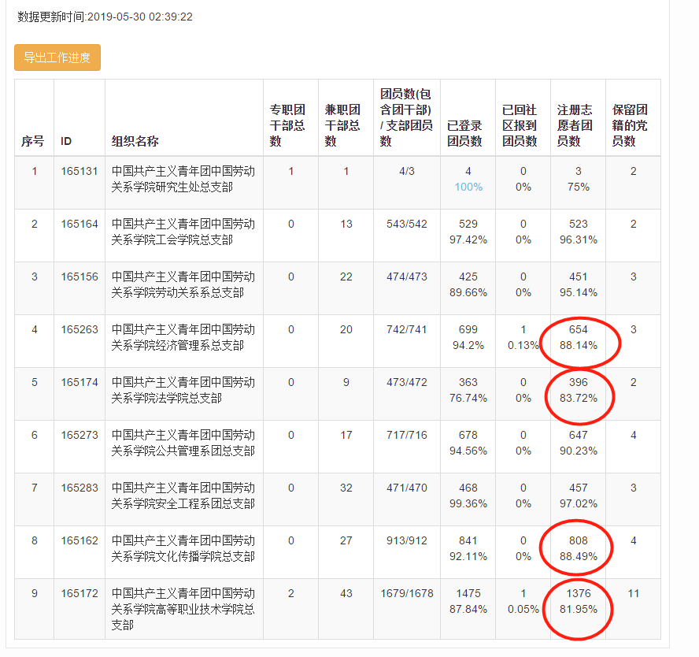The image size is (699, 657).
Task: Select the ID cell 165172
Action: pos(80,593)
